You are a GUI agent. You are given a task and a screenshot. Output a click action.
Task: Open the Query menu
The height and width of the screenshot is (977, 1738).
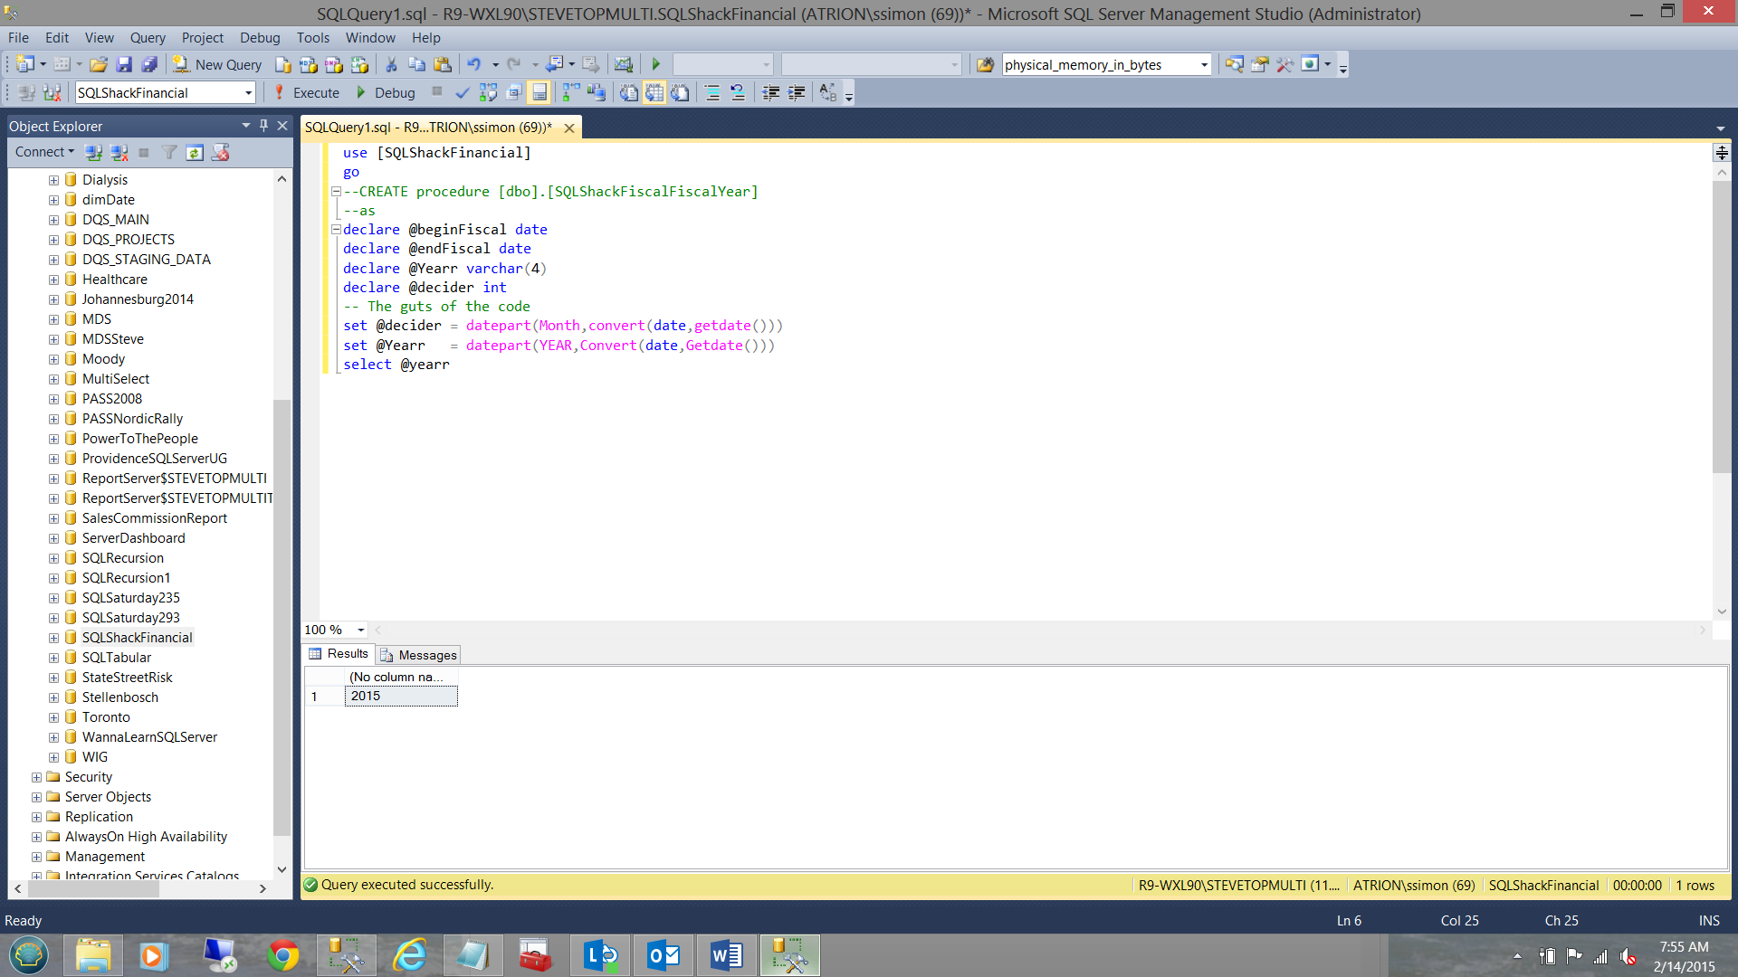pyautogui.click(x=147, y=37)
